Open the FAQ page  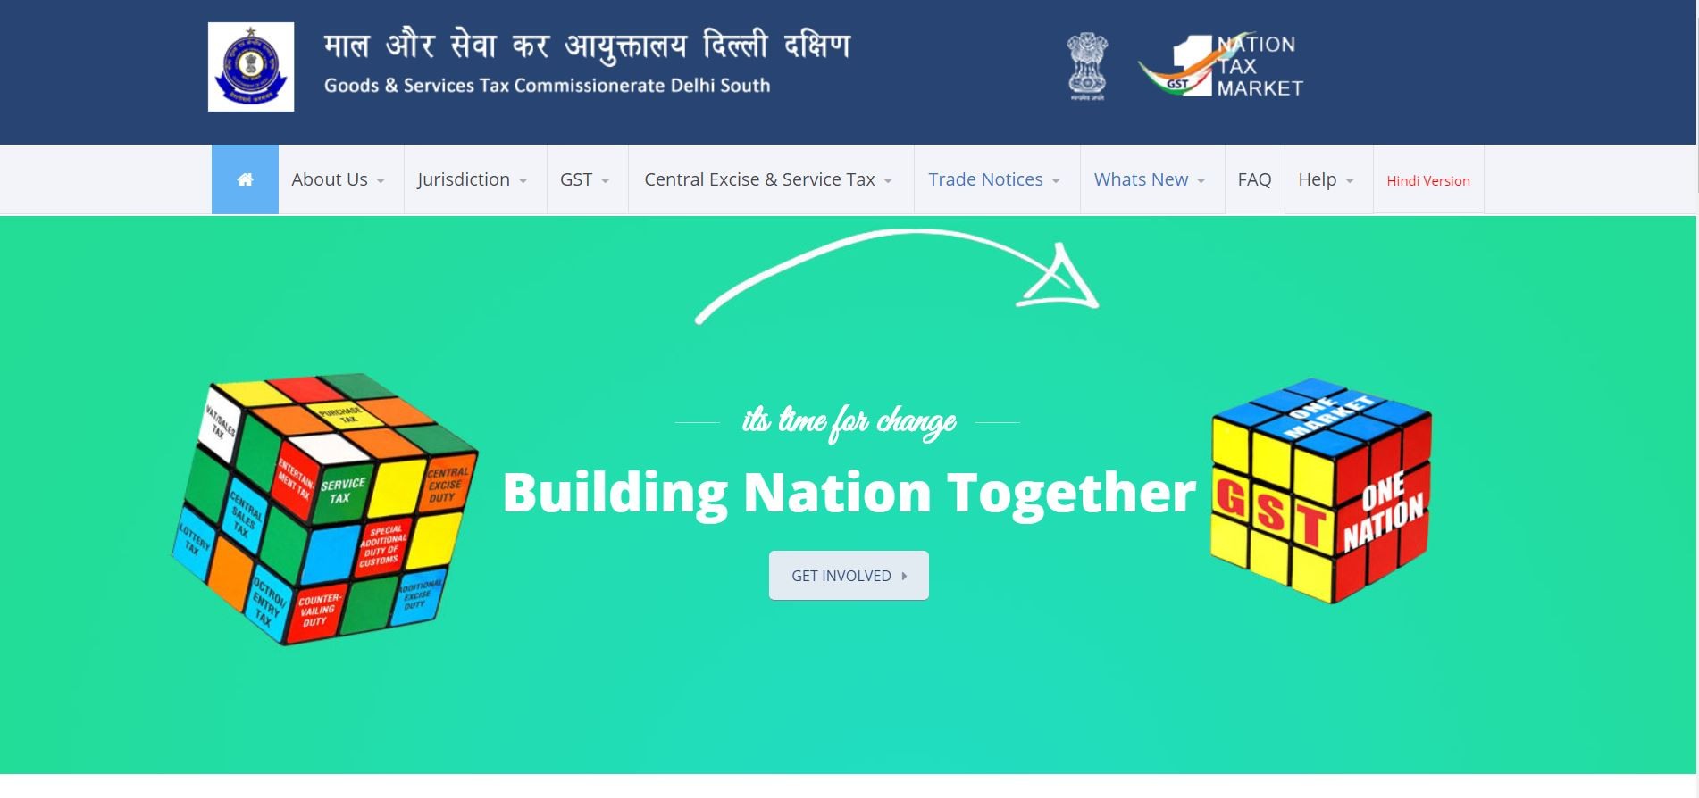[1254, 179]
